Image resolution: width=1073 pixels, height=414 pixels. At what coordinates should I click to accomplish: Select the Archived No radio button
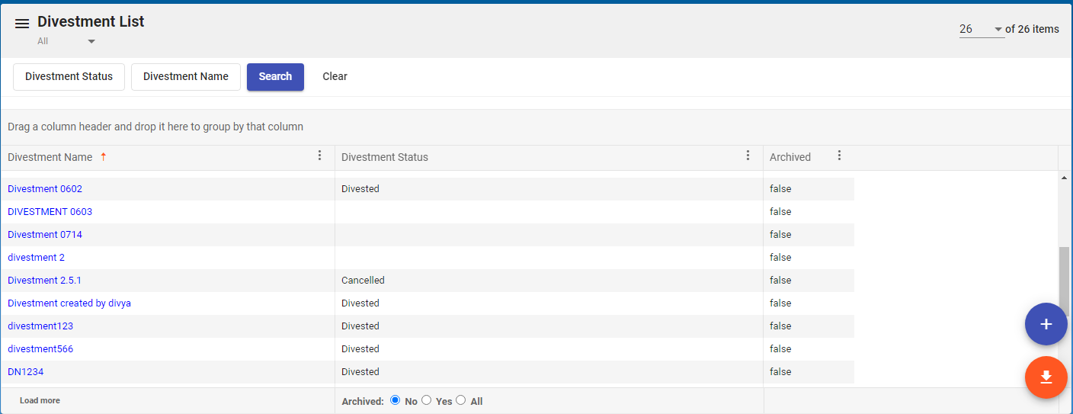395,400
